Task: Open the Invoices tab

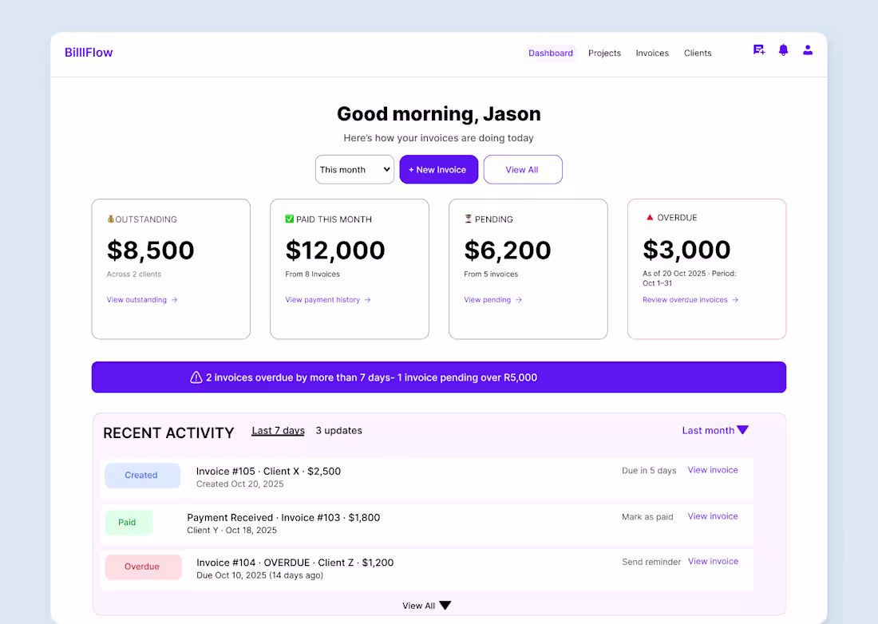Action: click(x=652, y=53)
